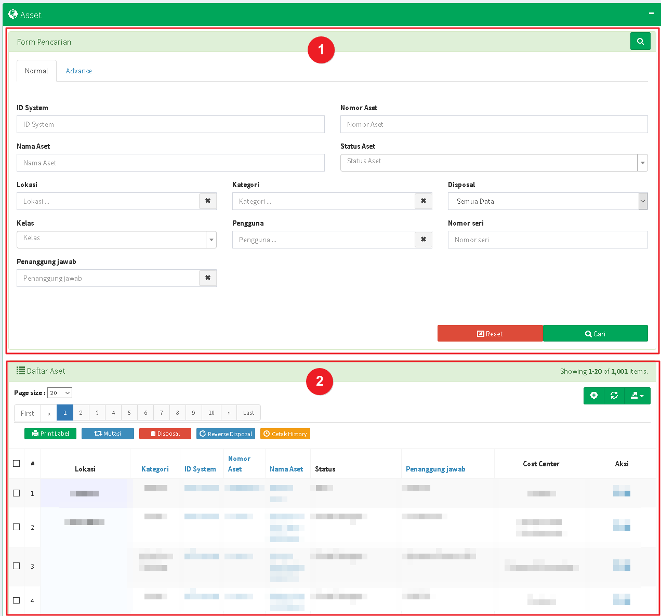Click the Nomor seri input field

(547, 240)
